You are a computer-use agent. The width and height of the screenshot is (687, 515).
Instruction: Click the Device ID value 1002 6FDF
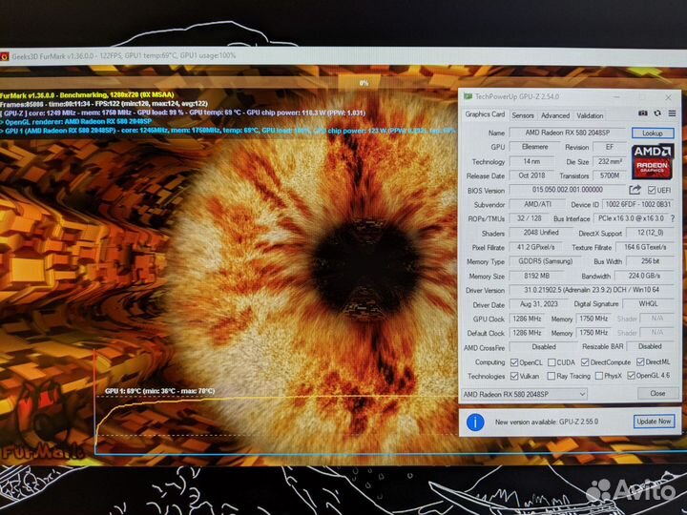tap(638, 204)
